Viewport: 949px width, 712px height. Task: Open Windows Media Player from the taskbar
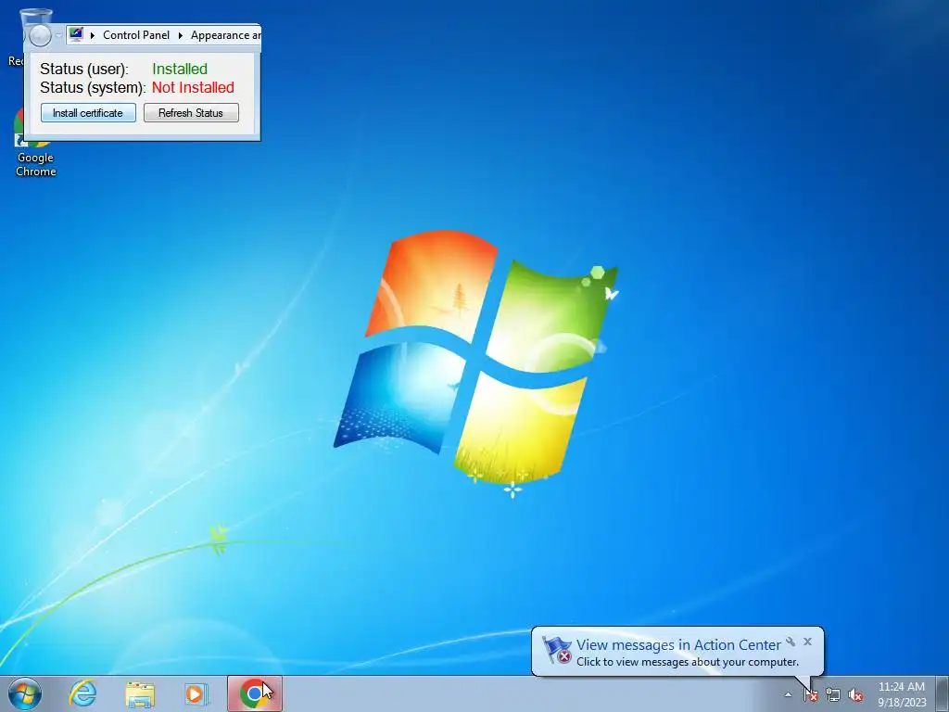click(x=196, y=693)
